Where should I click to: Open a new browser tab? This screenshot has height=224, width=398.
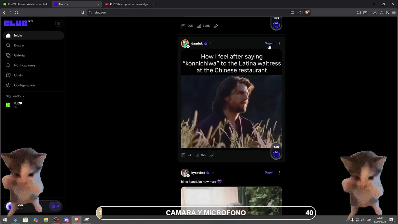point(157,4)
